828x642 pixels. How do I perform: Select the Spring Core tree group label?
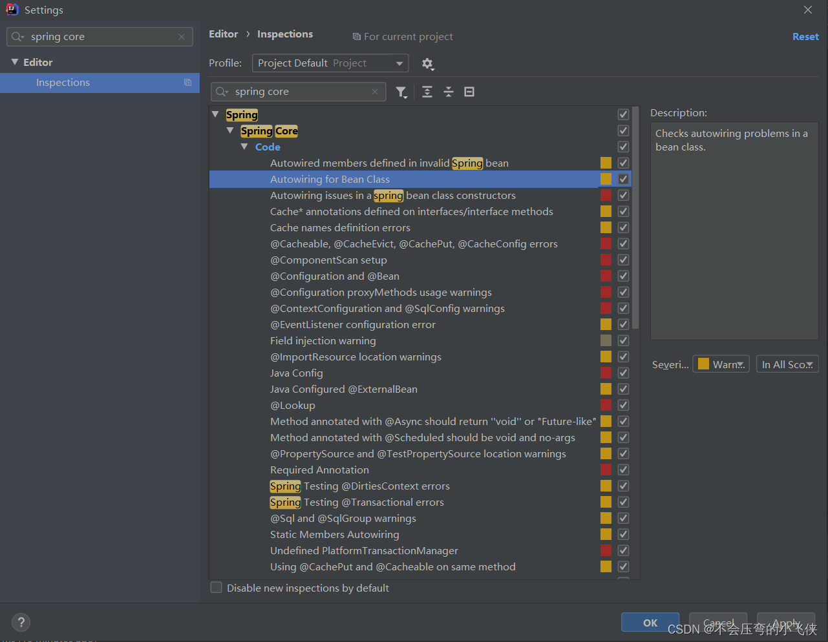coord(269,130)
